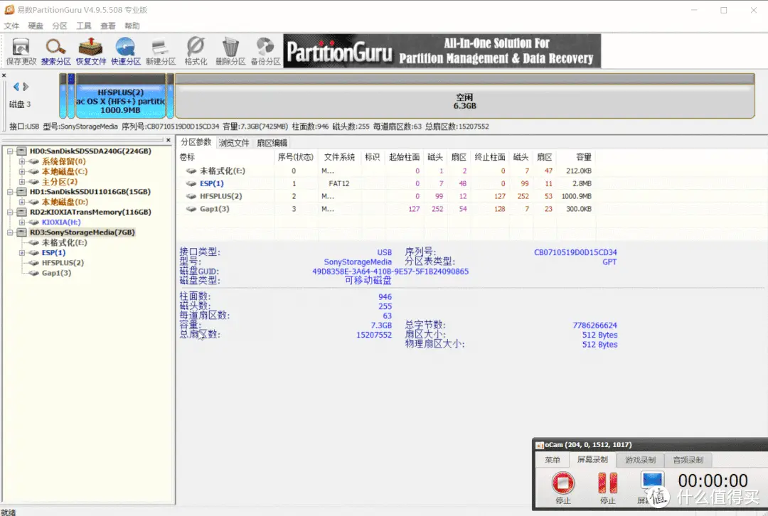The width and height of the screenshot is (768, 516).
Task: Click the disk GUID value 49D8358E-3A64-410B-9E57-5F1B24090865
Action: 390,272
